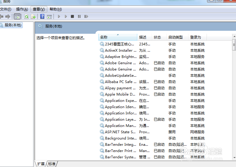Viewport: 236px width, 167px height.
Task: Switch to the 标准 tab
Action: [52, 164]
